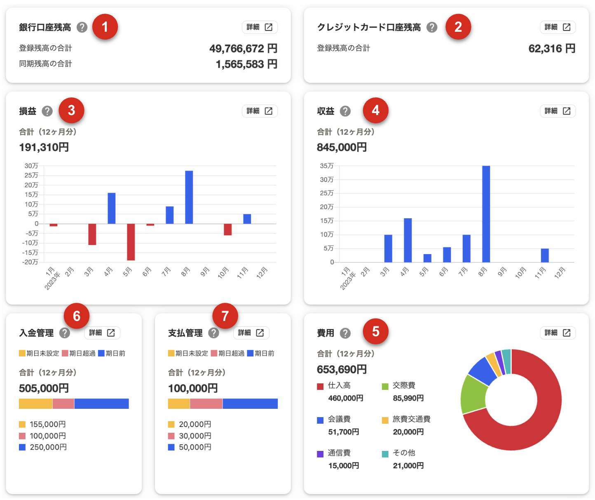This screenshot has height=500, width=595.
Task: Click the 505,000円 deposits total
Action: pos(44,388)
